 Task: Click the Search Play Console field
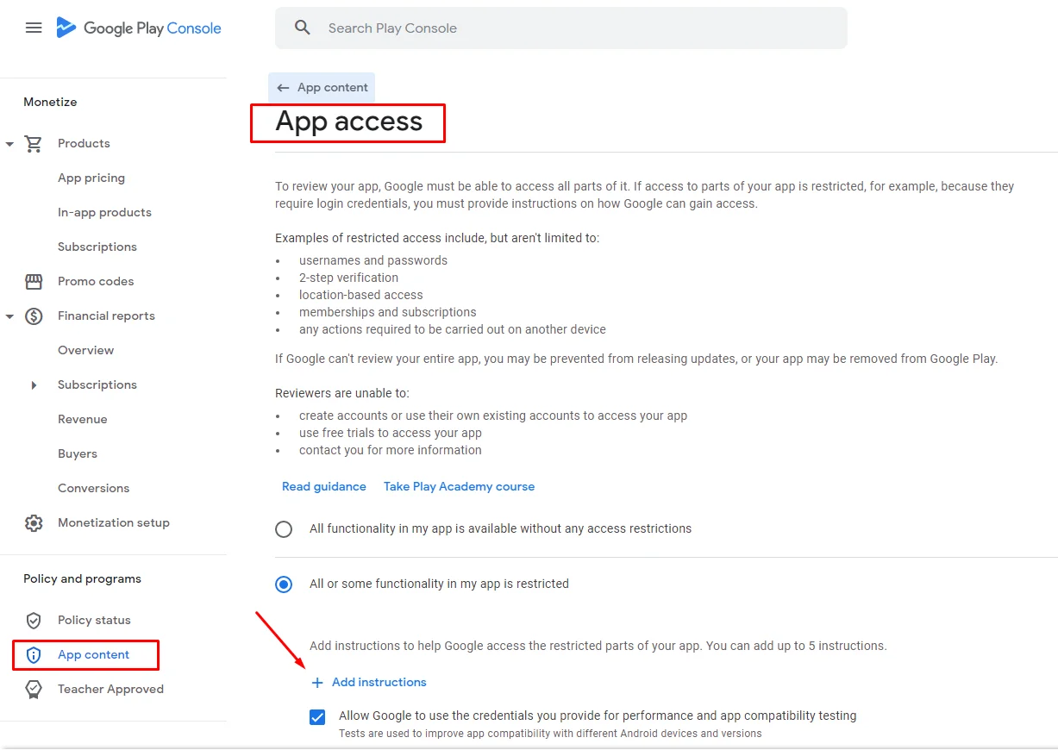tap(561, 28)
